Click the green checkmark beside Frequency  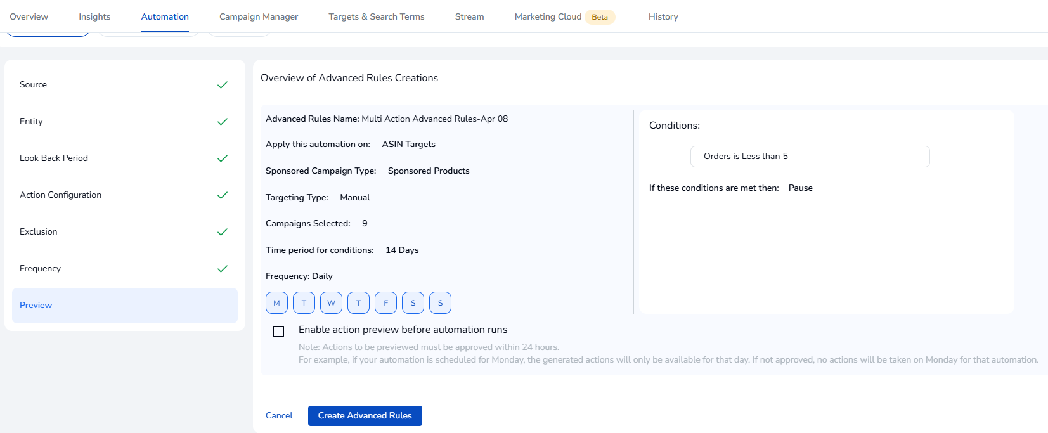click(x=222, y=269)
